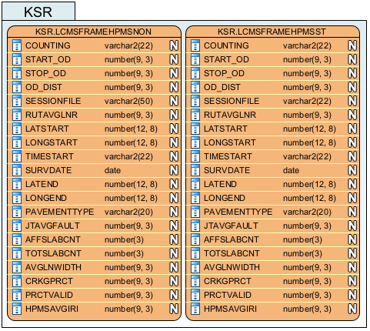Image resolution: width=370 pixels, height=331 pixels.
Task: Click the column icon next to SURVDATE in LCMSFRAMEHPMSNON
Action: (x=17, y=170)
